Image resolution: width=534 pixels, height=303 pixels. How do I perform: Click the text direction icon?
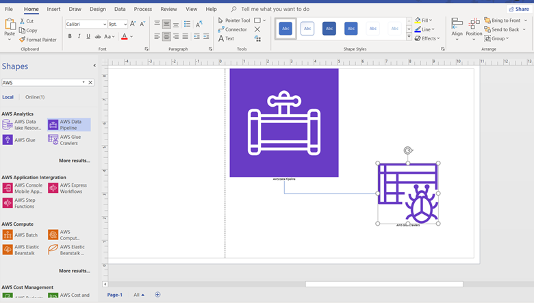[199, 24]
